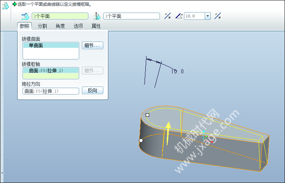The image size is (285, 183).
Task: Click the angle value field 10.0
Action: click(x=194, y=16)
